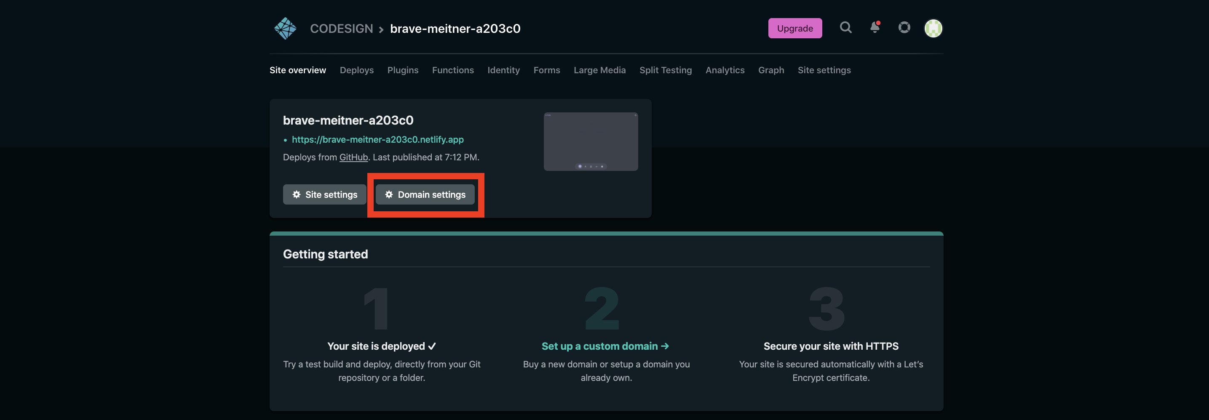Click the Upgrade button

tap(794, 28)
